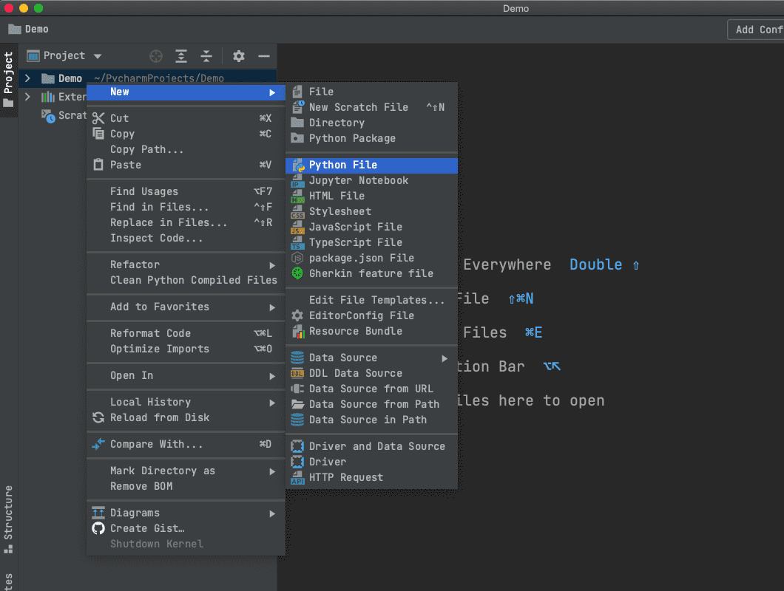
Task: Expand the External Libraries tree node
Action: pyautogui.click(x=27, y=97)
